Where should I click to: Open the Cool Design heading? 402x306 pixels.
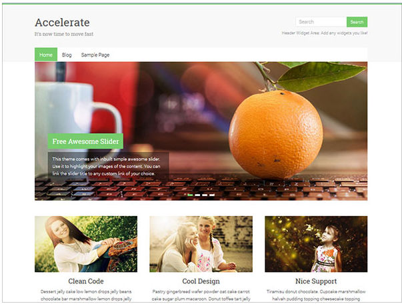point(201,281)
